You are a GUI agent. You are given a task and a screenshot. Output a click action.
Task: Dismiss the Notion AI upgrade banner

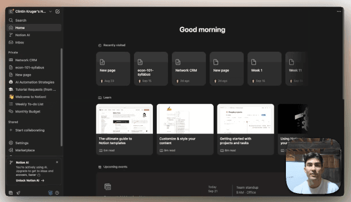point(57,162)
